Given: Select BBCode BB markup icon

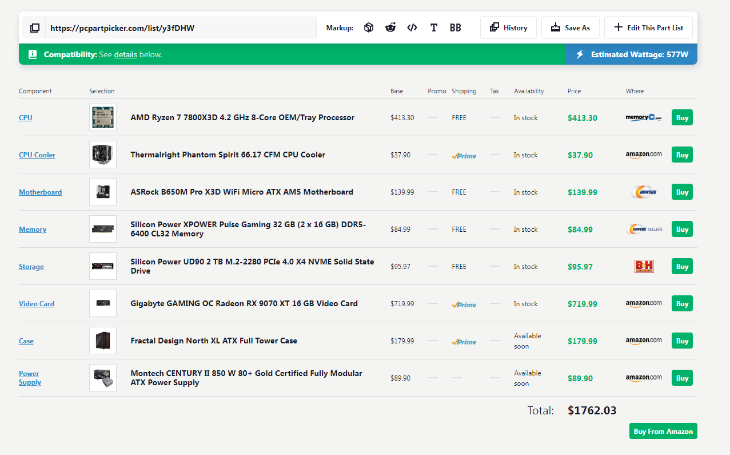Looking at the screenshot, I should (x=456, y=27).
